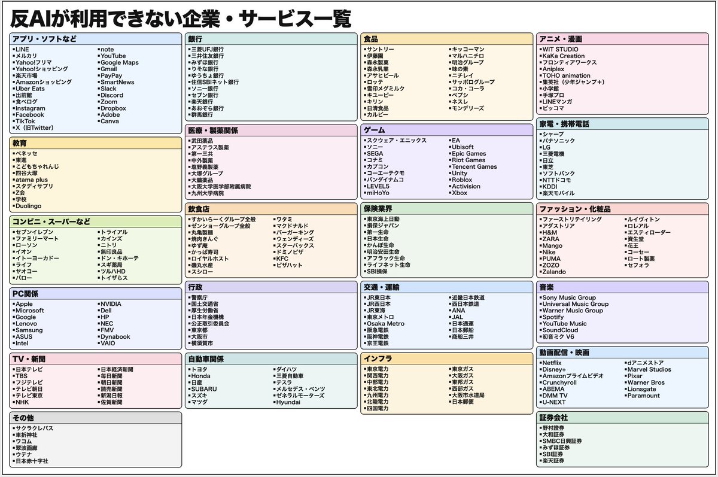Select the "Canva" entry
The width and height of the screenshot is (718, 477).
tap(109, 121)
